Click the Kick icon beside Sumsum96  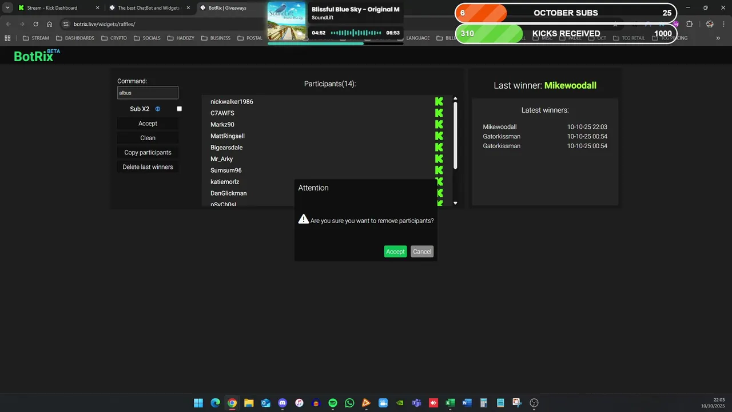(439, 170)
